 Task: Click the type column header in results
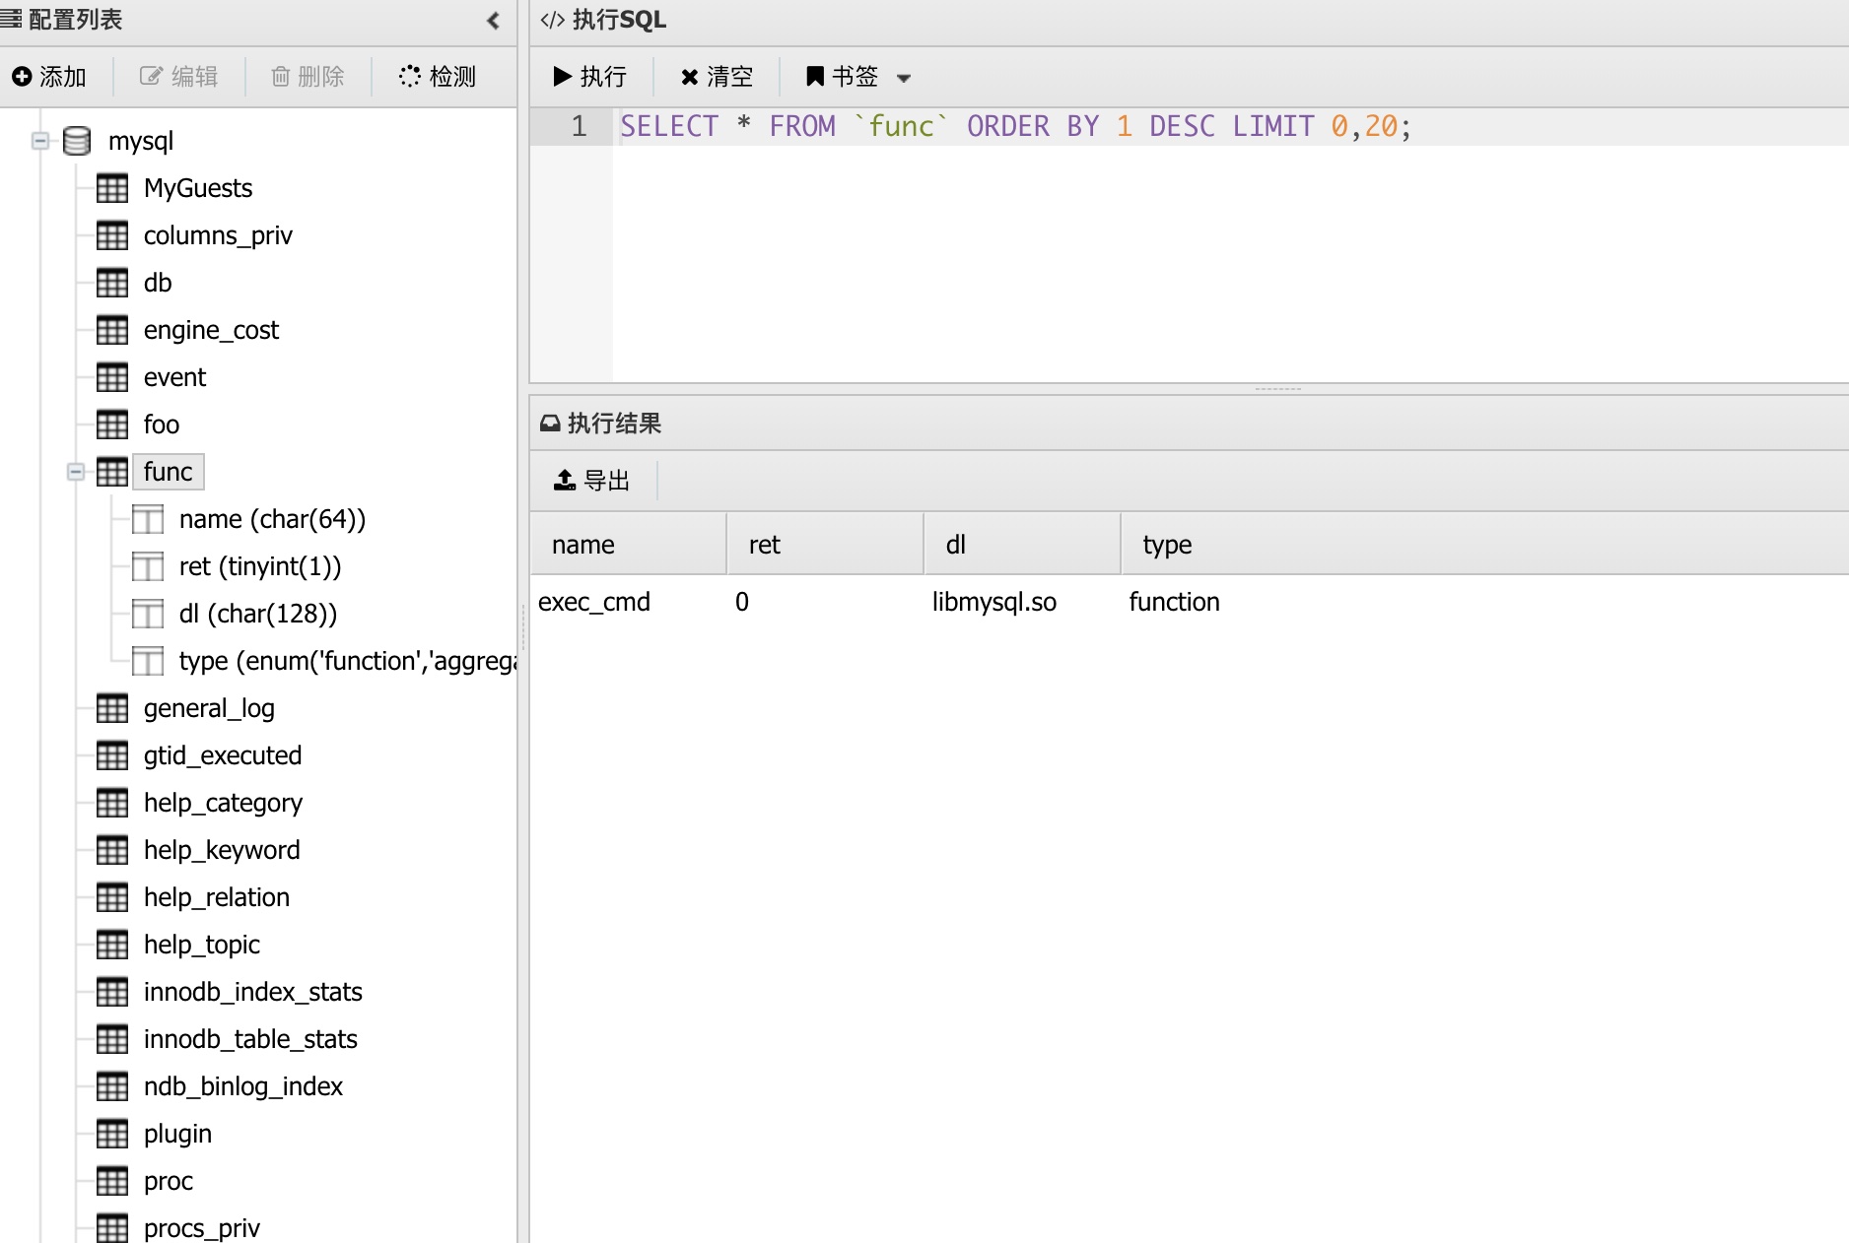pos(1484,544)
